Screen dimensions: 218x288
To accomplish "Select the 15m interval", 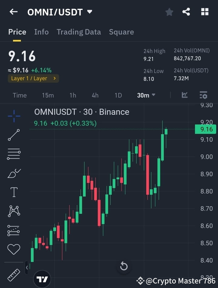I will tap(48, 95).
